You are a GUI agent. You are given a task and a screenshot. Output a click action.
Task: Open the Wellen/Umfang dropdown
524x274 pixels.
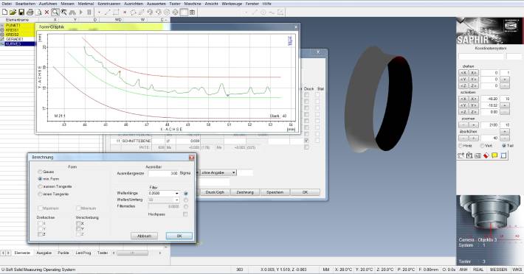click(177, 200)
